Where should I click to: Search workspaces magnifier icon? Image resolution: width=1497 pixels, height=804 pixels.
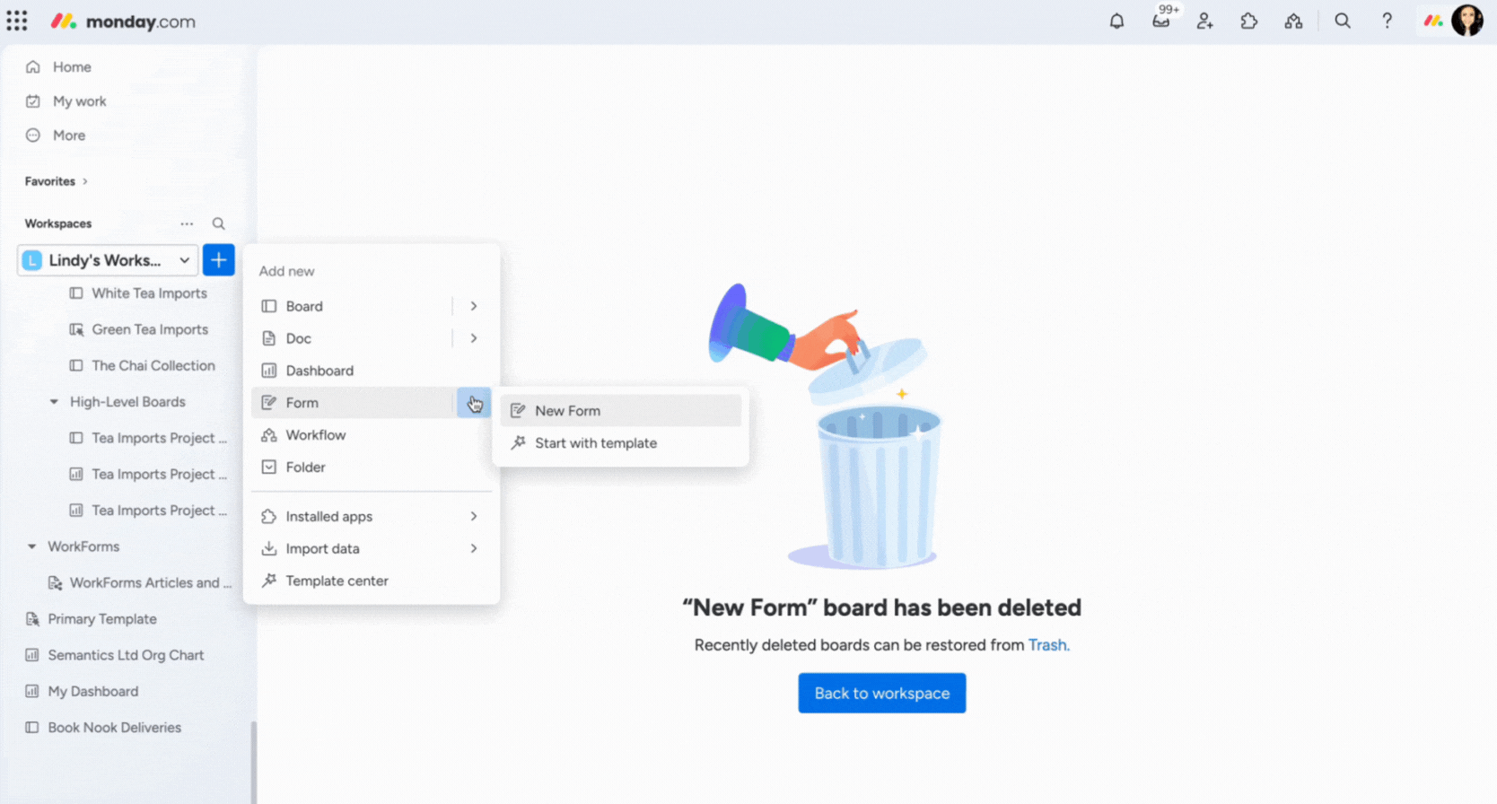point(218,223)
